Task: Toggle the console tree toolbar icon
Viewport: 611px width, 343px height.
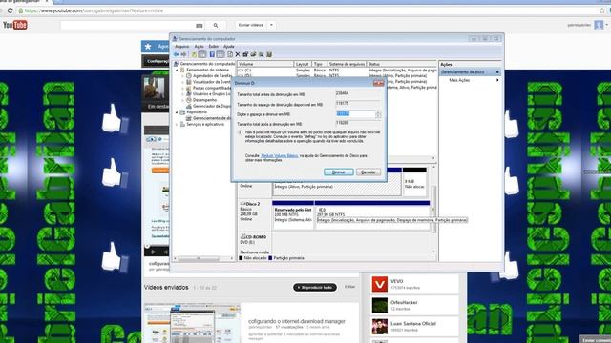Action: tap(201, 54)
